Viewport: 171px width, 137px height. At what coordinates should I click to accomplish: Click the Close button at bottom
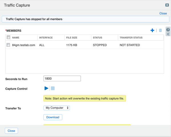point(11,131)
